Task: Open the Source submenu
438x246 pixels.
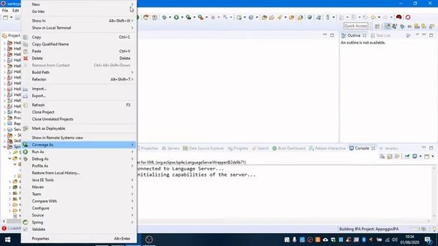Action: click(x=79, y=215)
